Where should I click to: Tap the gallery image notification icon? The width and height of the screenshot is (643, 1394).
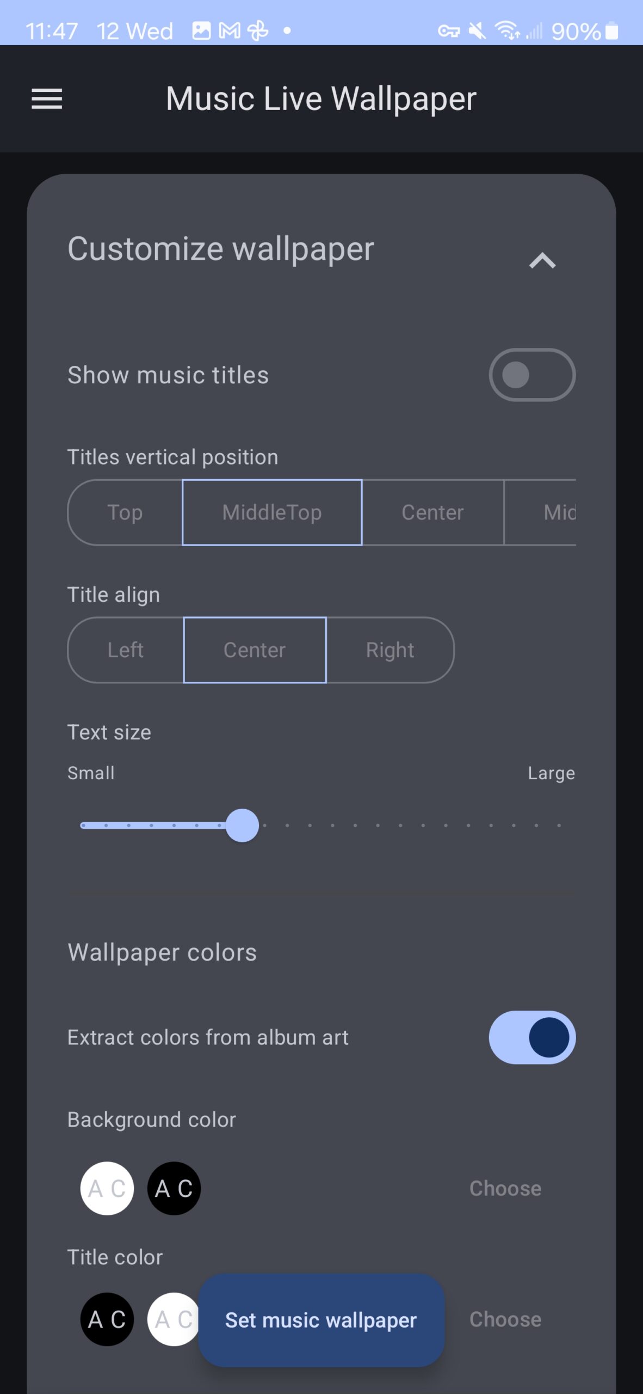(201, 31)
